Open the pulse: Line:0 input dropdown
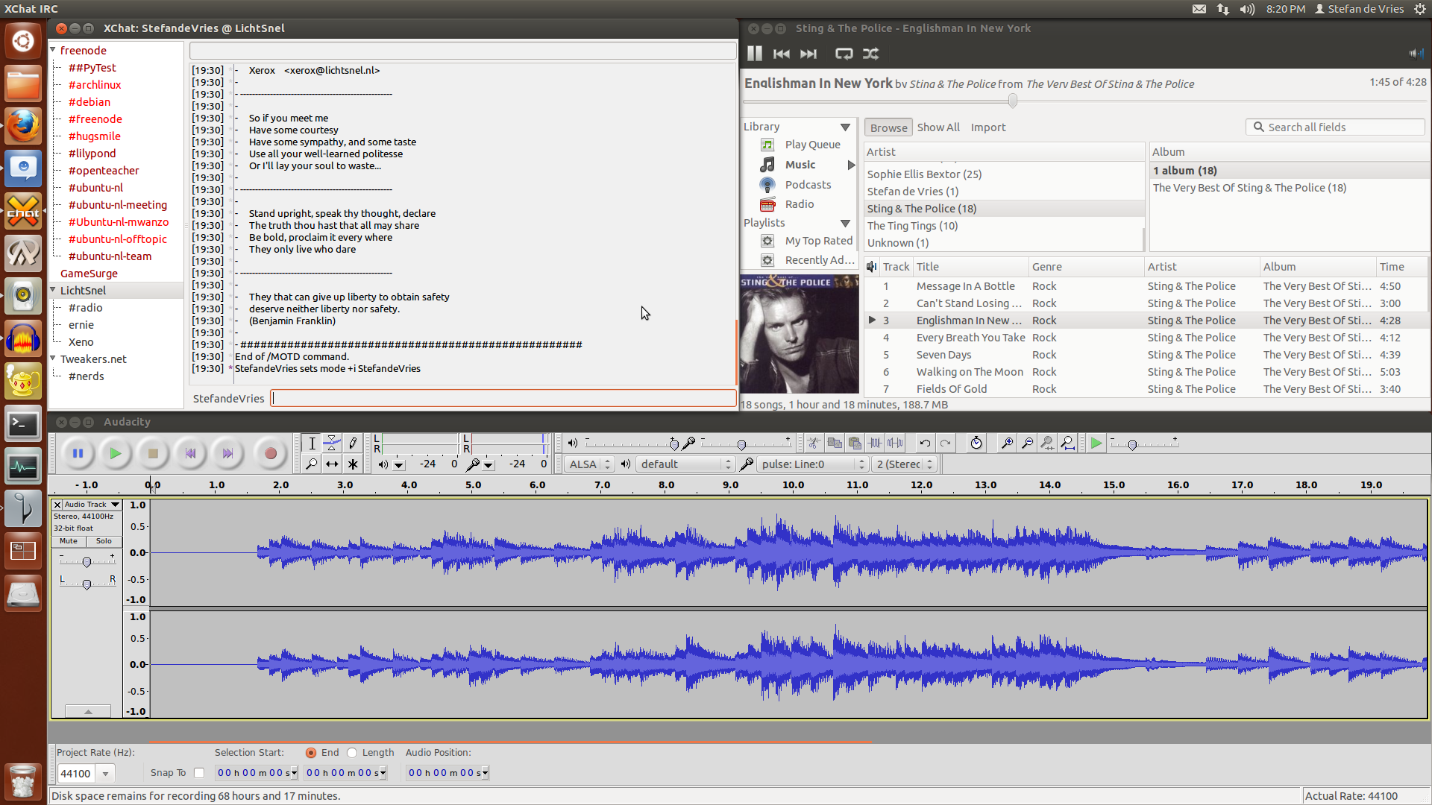The width and height of the screenshot is (1432, 805). pos(811,464)
